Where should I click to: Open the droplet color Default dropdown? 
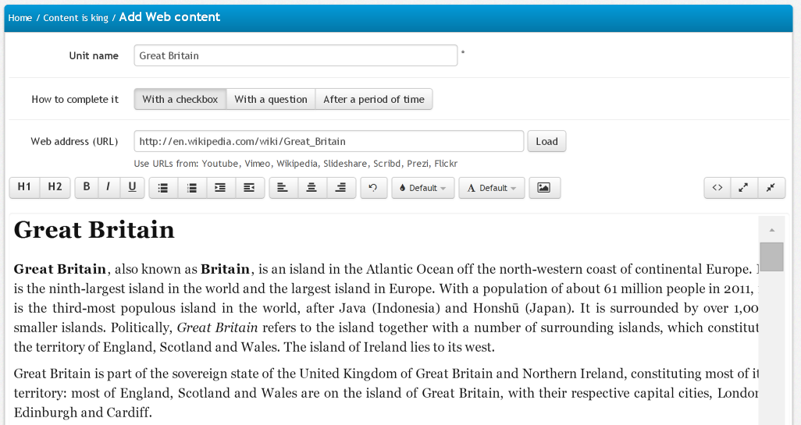pyautogui.click(x=422, y=188)
